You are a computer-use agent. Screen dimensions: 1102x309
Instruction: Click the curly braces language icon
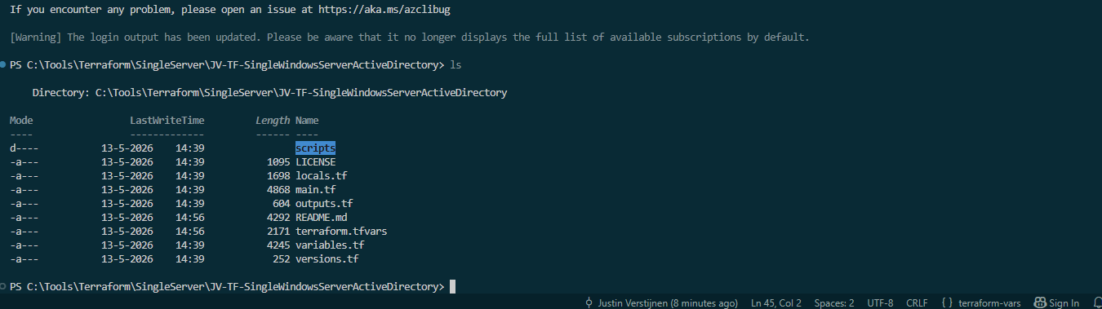coord(947,302)
